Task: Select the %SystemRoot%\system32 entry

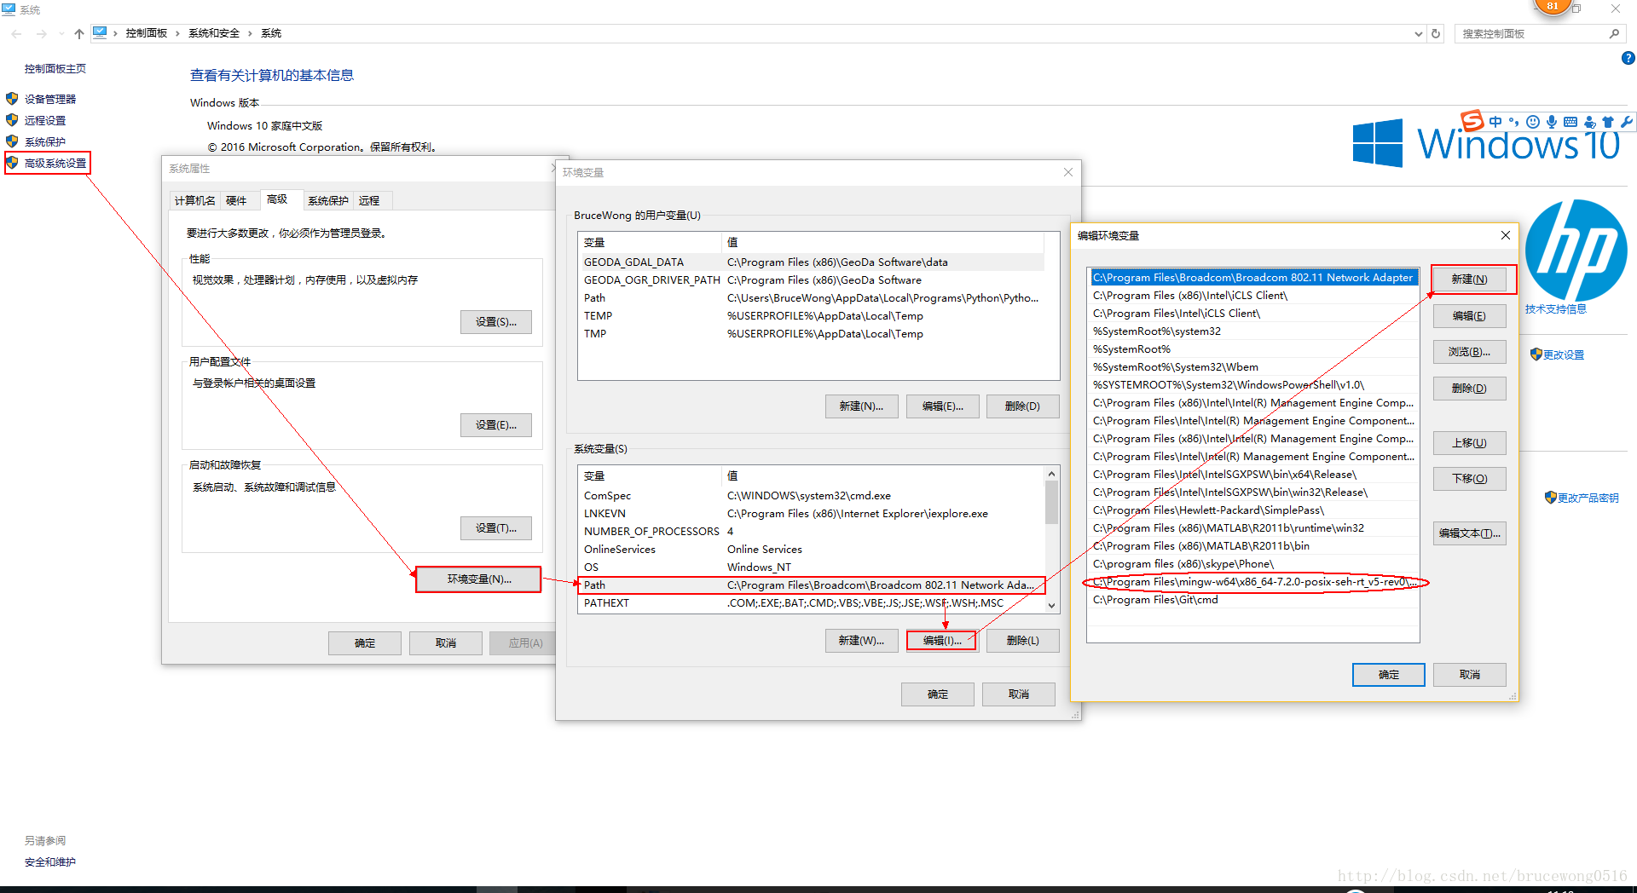Action: (1253, 331)
